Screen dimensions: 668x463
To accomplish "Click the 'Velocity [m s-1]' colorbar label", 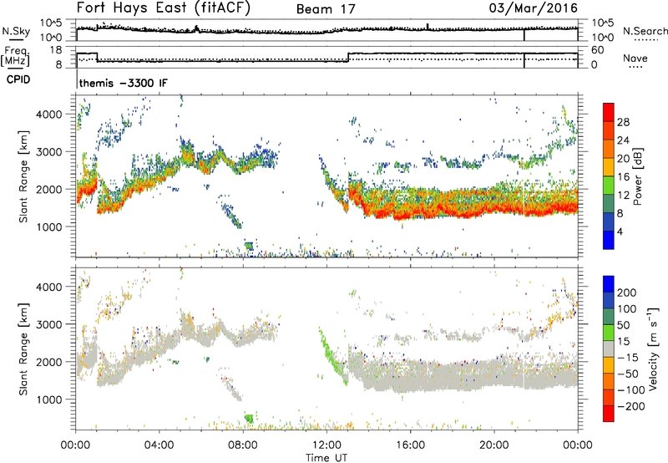I will pyautogui.click(x=653, y=349).
